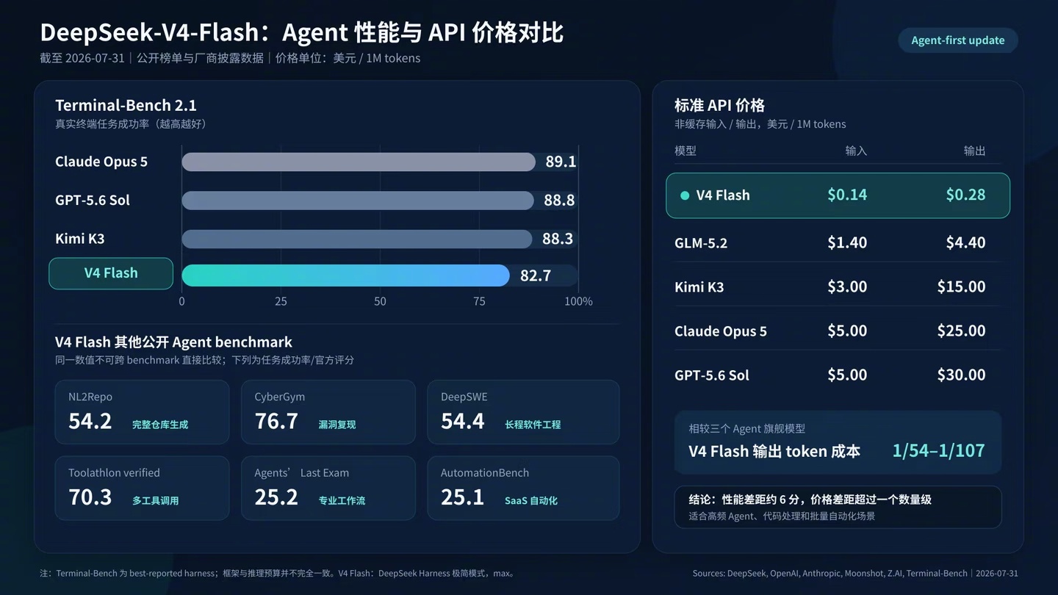Viewport: 1058px width, 595px height.
Task: Click the 89.1 score value
Action: pyautogui.click(x=561, y=162)
